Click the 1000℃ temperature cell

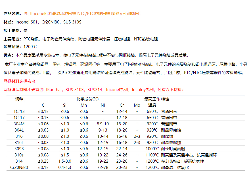click(152, 149)
